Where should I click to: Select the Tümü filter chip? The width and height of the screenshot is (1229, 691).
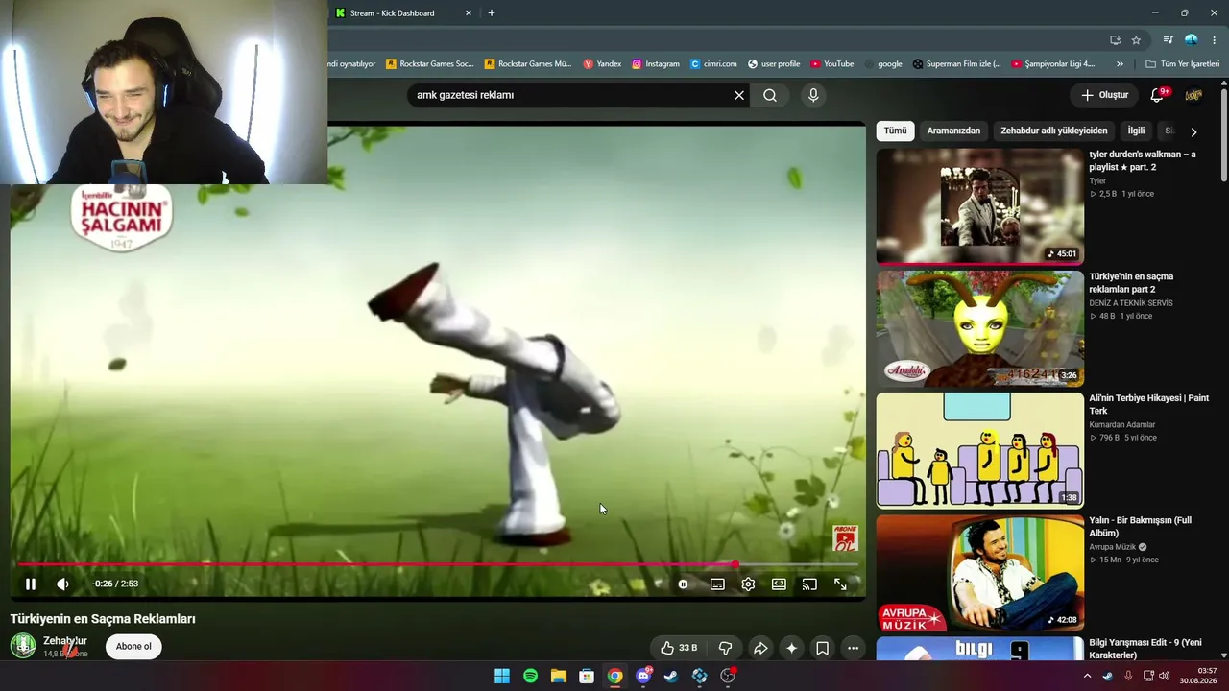click(x=895, y=131)
